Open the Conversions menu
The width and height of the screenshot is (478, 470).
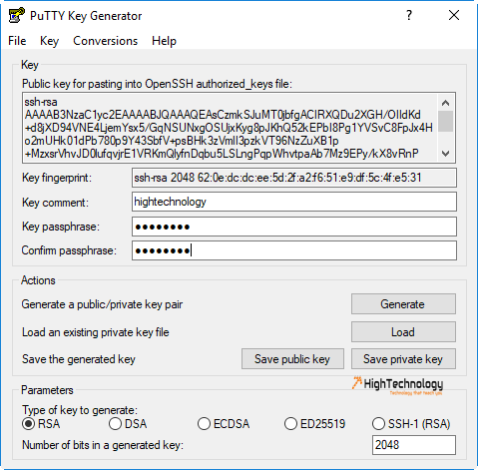(105, 41)
